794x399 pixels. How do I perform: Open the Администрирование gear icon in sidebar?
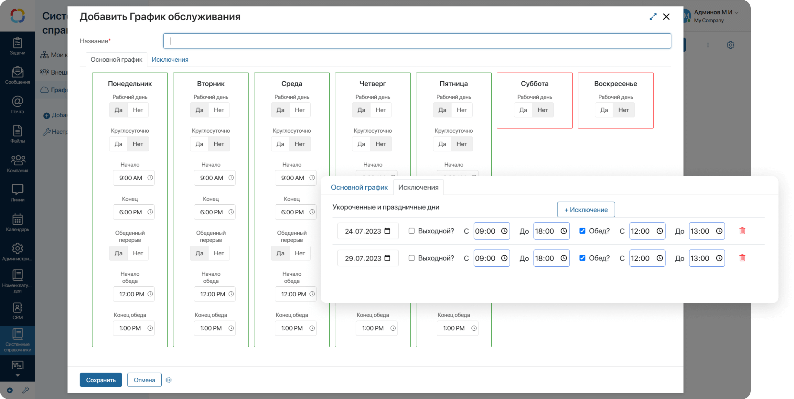17,252
